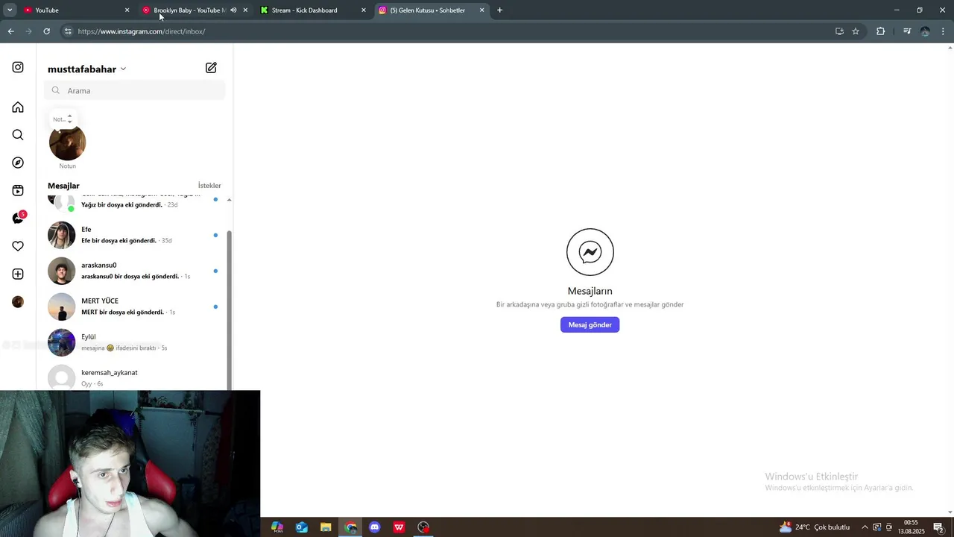Open the tab search dropdown
This screenshot has width=954, height=537.
10,10
